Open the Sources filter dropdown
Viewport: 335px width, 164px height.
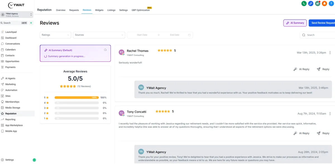99,35
